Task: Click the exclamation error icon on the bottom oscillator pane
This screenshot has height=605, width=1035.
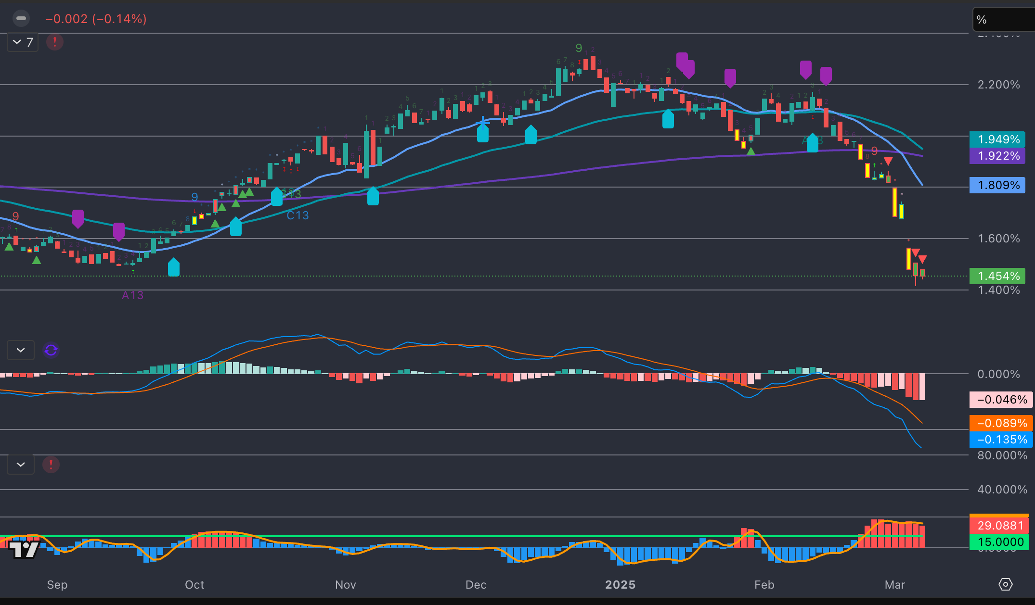Action: point(51,465)
